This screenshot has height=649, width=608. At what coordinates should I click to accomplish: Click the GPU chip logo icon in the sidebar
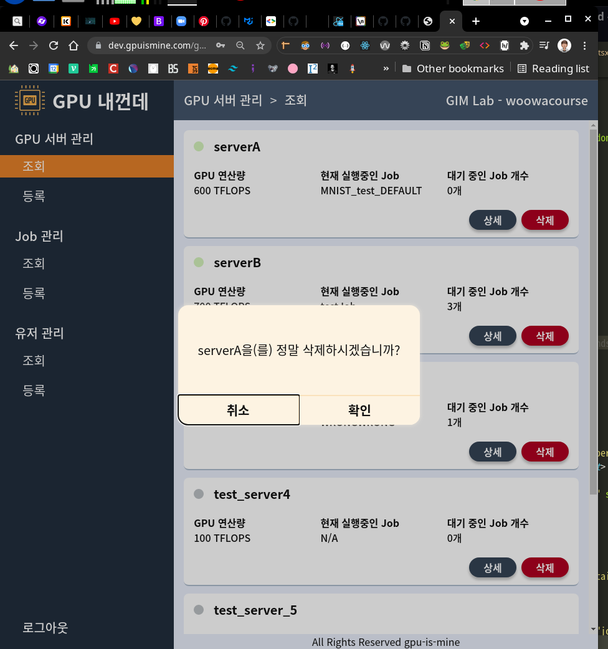pyautogui.click(x=29, y=101)
